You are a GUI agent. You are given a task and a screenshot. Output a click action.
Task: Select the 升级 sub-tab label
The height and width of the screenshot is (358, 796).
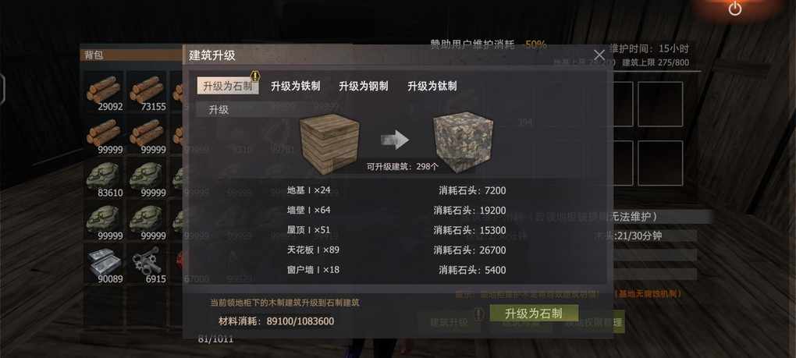(x=219, y=109)
